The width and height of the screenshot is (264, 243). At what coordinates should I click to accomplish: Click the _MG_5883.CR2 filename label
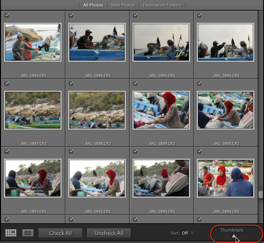tap(33, 76)
